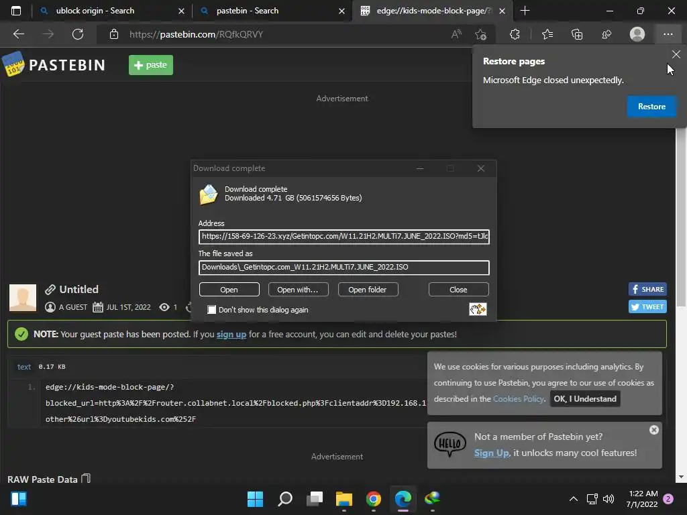687x515 pixels.
Task: Open File Explorer from taskbar
Action: (344, 498)
